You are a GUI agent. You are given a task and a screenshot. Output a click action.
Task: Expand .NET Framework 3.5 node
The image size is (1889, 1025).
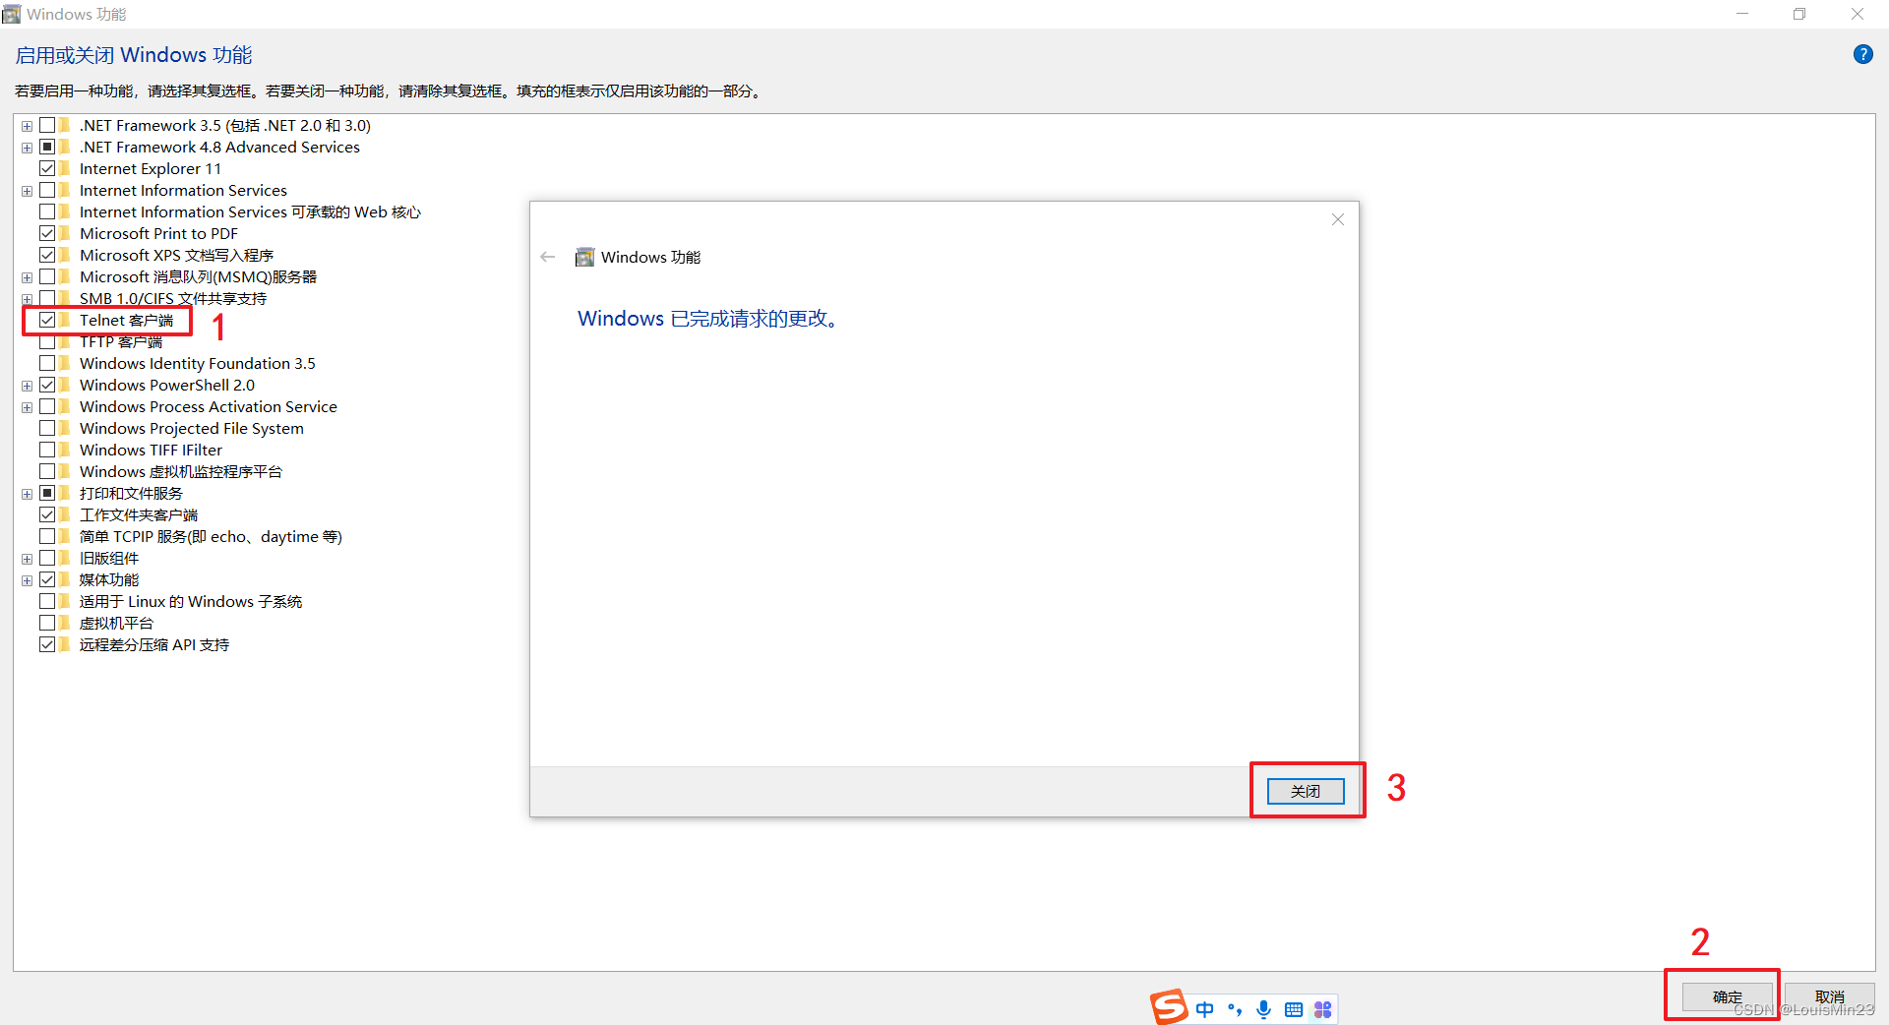(27, 126)
